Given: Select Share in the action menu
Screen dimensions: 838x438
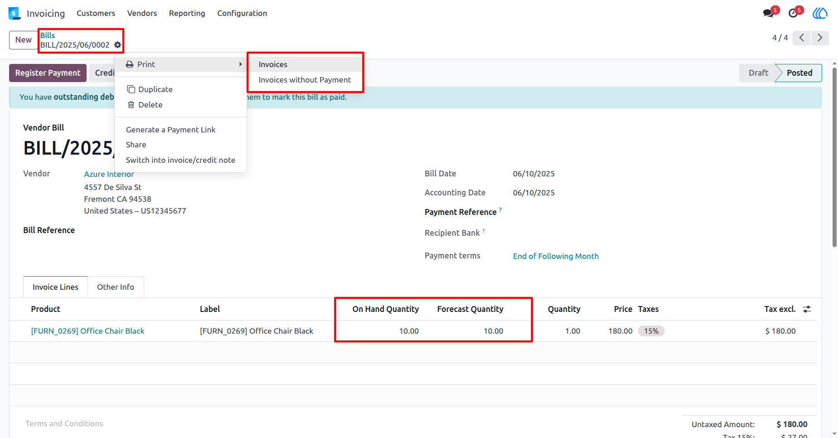Looking at the screenshot, I should point(180,145).
